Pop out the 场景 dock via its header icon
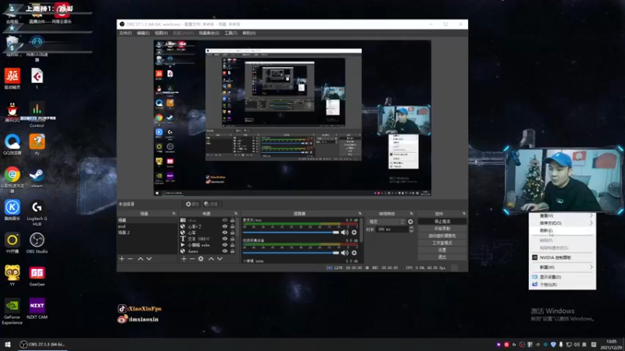The image size is (625, 351). pos(173,214)
